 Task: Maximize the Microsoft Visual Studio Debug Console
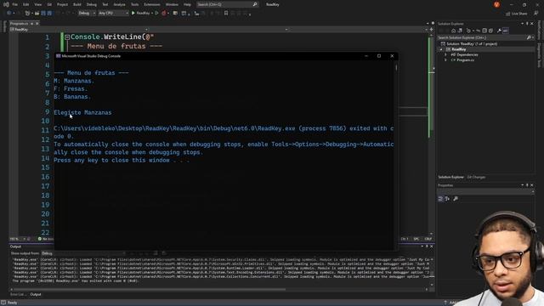coord(379,56)
